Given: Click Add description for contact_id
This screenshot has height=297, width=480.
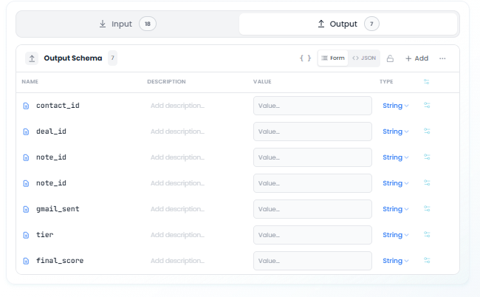Looking at the screenshot, I should pyautogui.click(x=177, y=106).
